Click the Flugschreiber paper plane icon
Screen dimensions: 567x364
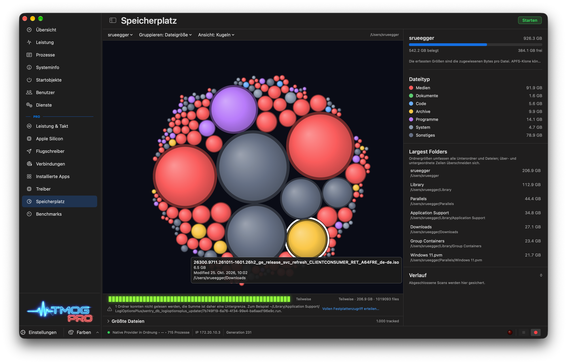29,151
